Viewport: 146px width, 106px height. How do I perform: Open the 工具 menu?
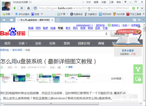(111, 2)
